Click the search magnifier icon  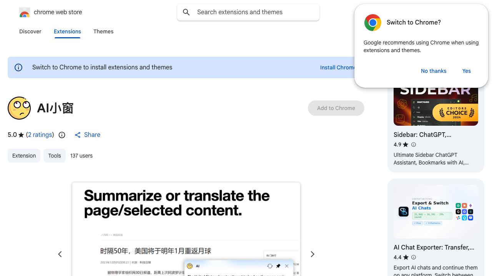[x=186, y=12]
